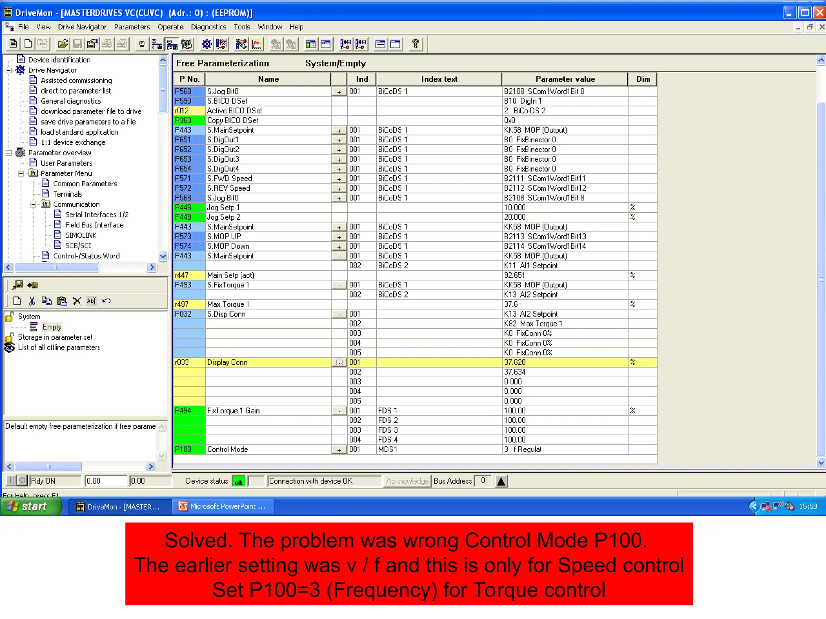The image size is (826, 619).
Task: Click the scissors cut icon in lower panel
Action: [32, 301]
